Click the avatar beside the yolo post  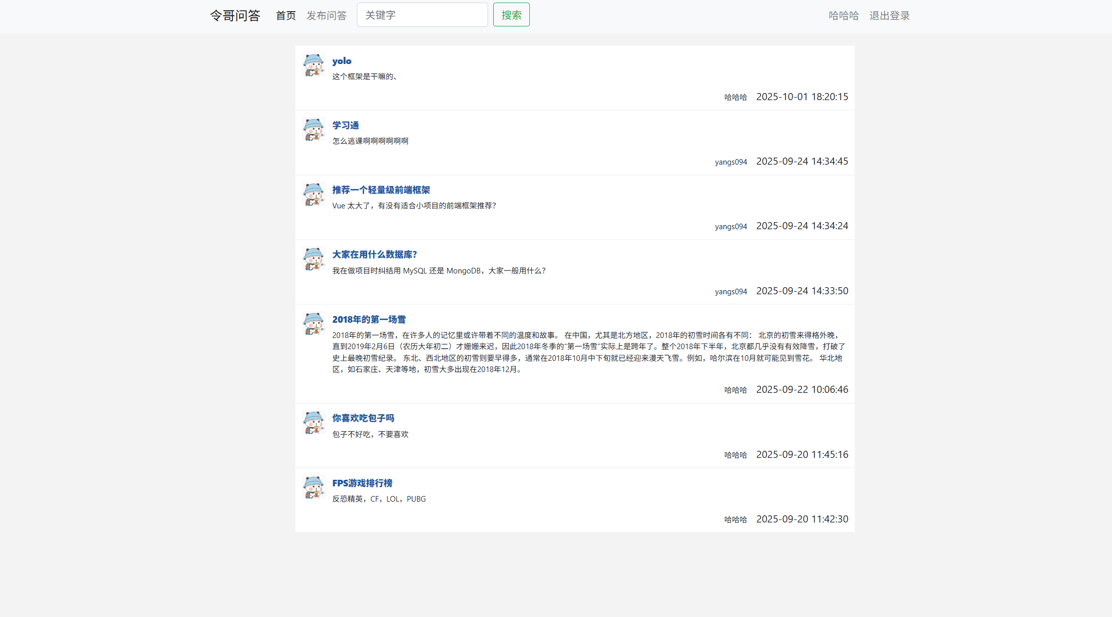point(313,65)
